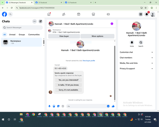The width and height of the screenshot is (159, 127).
Task: Expand the Privacy & support section
Action: tap(136, 69)
